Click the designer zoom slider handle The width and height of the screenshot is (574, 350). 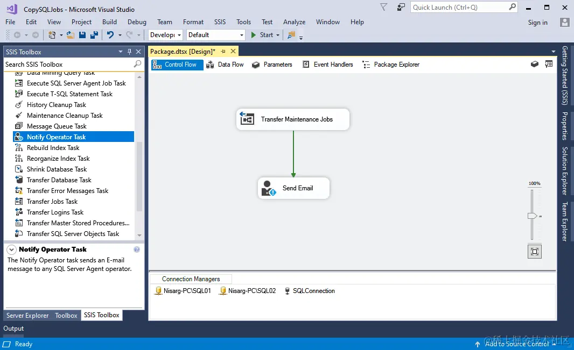(532, 216)
